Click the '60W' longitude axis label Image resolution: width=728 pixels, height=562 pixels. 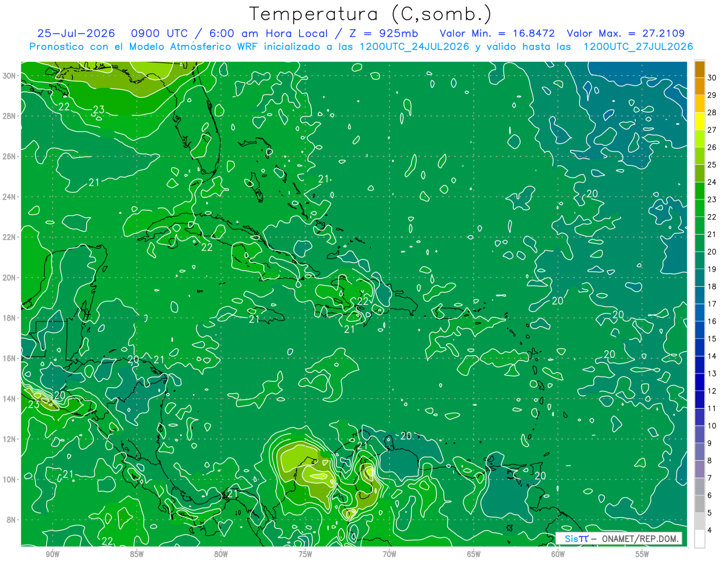pyautogui.click(x=558, y=554)
